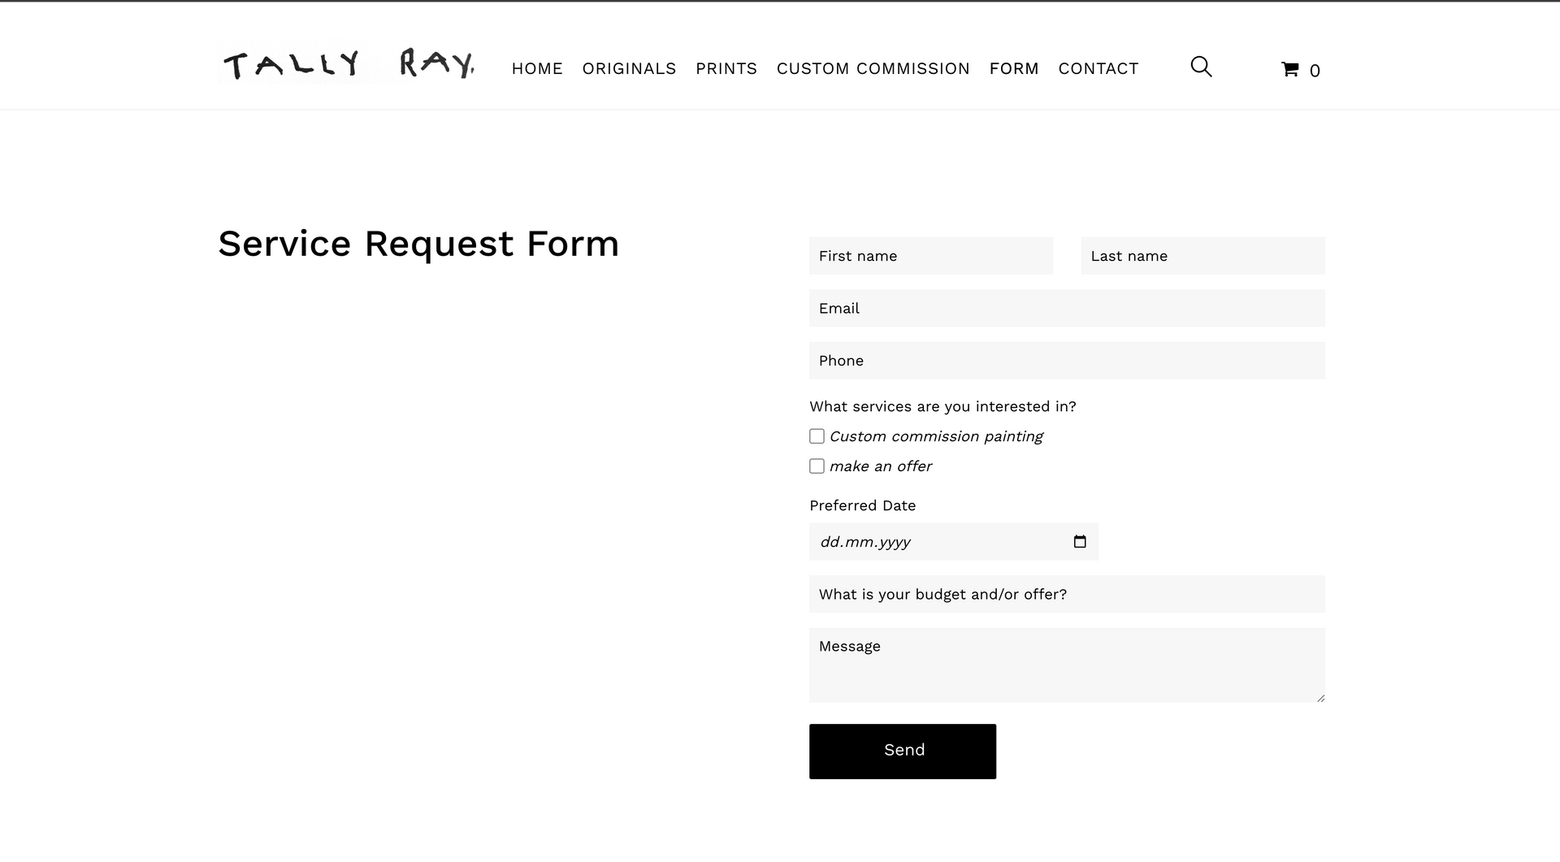The width and height of the screenshot is (1560, 862).
Task: Focus the First name field
Action: 931,256
